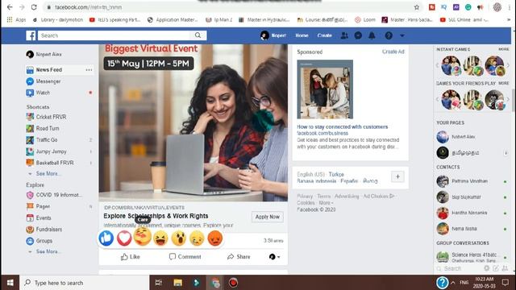The width and height of the screenshot is (516, 290).
Task: Open How to stay connected with customers link
Action: (x=342, y=126)
